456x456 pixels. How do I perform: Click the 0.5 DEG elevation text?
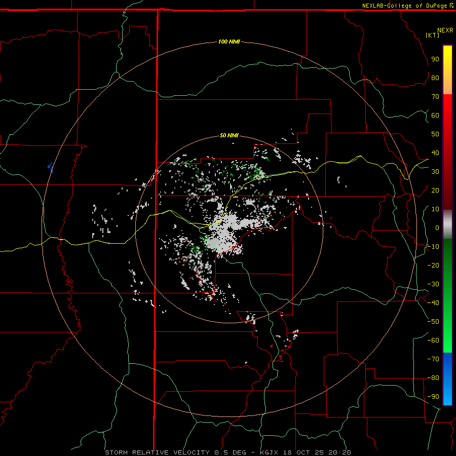[230, 452]
